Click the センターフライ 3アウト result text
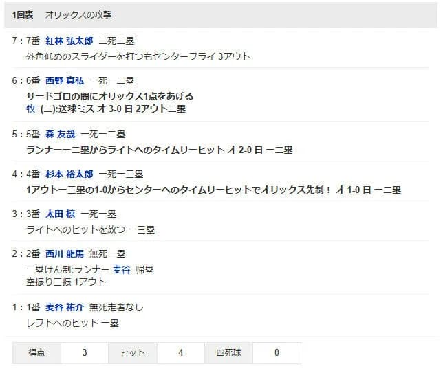The width and height of the screenshot is (443, 375). 202,57
